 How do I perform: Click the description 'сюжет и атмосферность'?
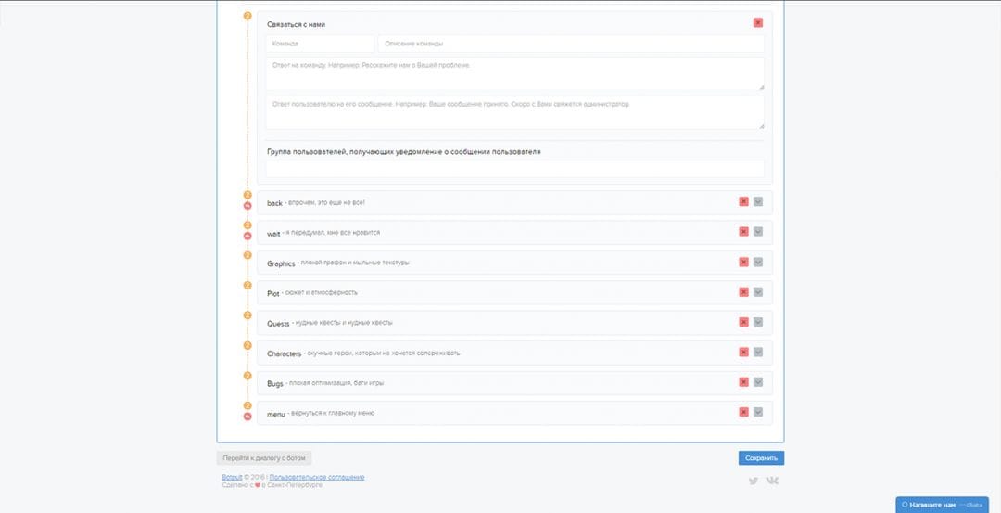[x=321, y=292]
